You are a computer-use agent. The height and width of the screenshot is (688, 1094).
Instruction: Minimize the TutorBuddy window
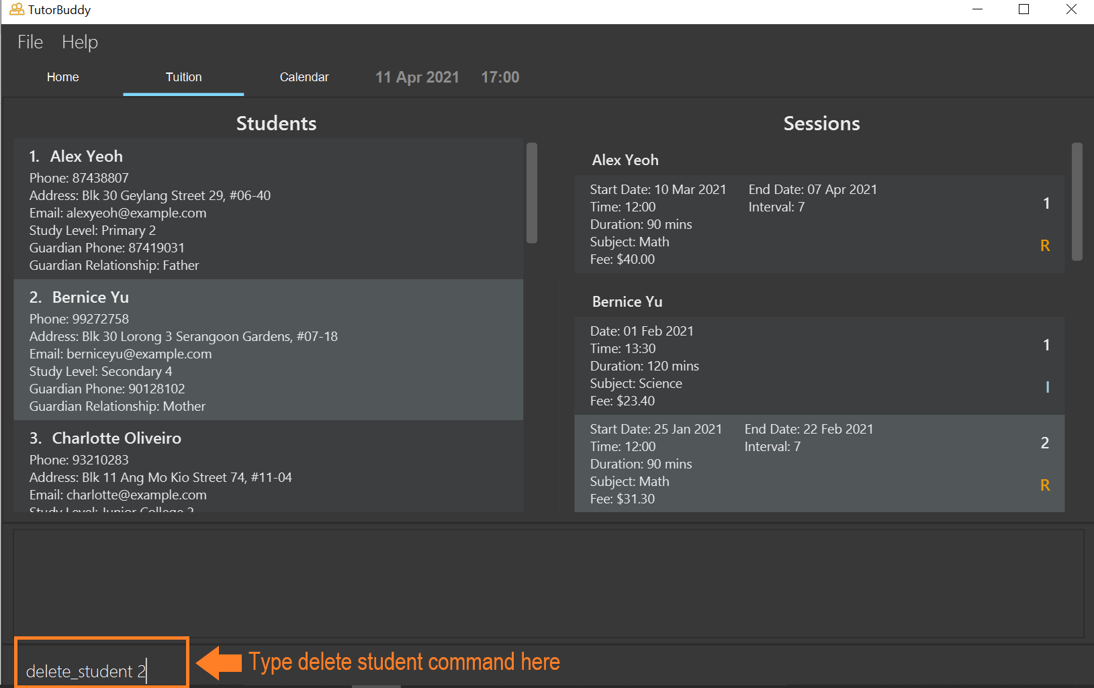click(978, 9)
